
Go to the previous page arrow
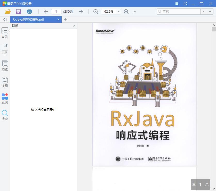pos(46,12)
